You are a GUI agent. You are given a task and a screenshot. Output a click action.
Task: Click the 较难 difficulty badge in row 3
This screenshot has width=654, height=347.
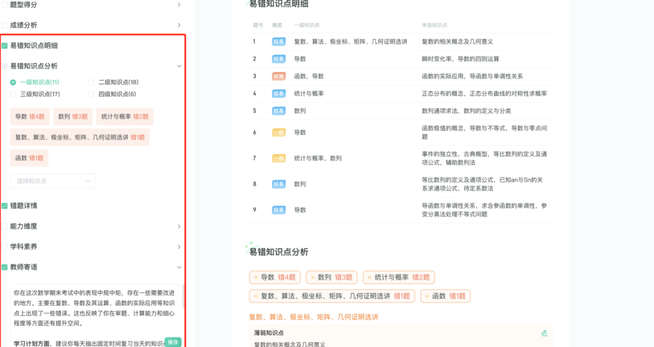(279, 76)
